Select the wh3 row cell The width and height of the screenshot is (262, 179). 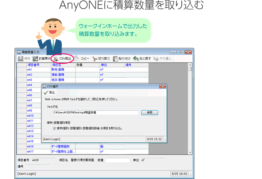(38, 80)
